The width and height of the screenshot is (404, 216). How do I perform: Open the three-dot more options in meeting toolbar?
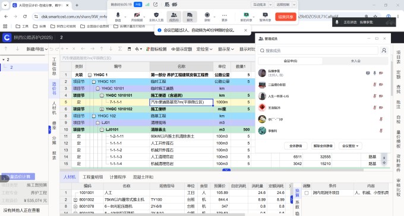pos(225,17)
